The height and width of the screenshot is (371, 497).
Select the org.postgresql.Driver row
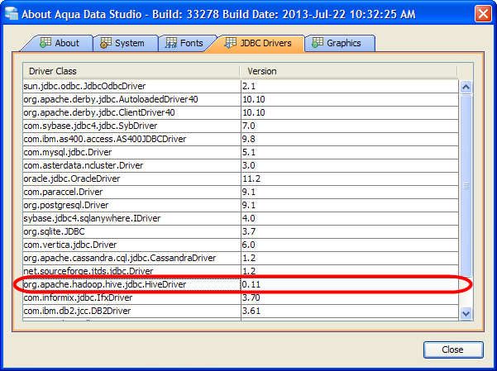point(241,205)
